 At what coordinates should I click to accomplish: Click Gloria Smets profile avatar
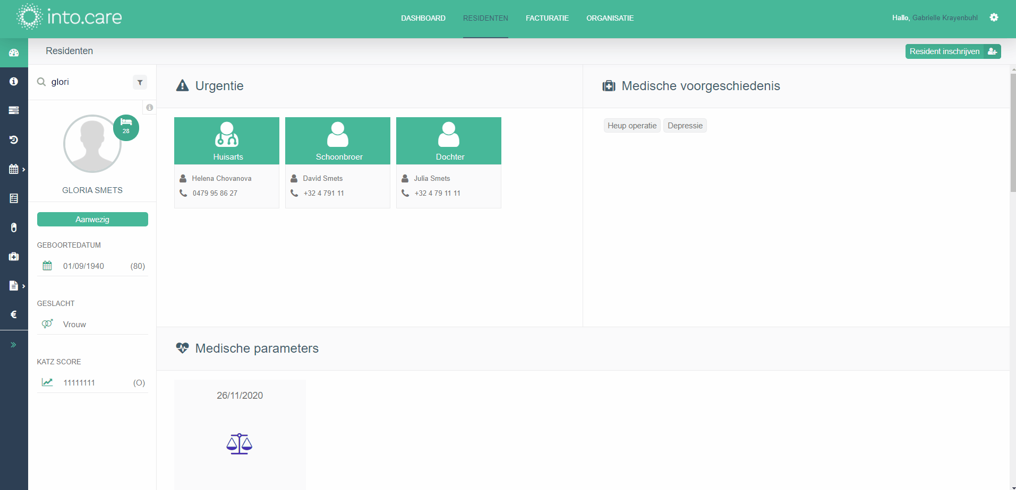(92, 144)
